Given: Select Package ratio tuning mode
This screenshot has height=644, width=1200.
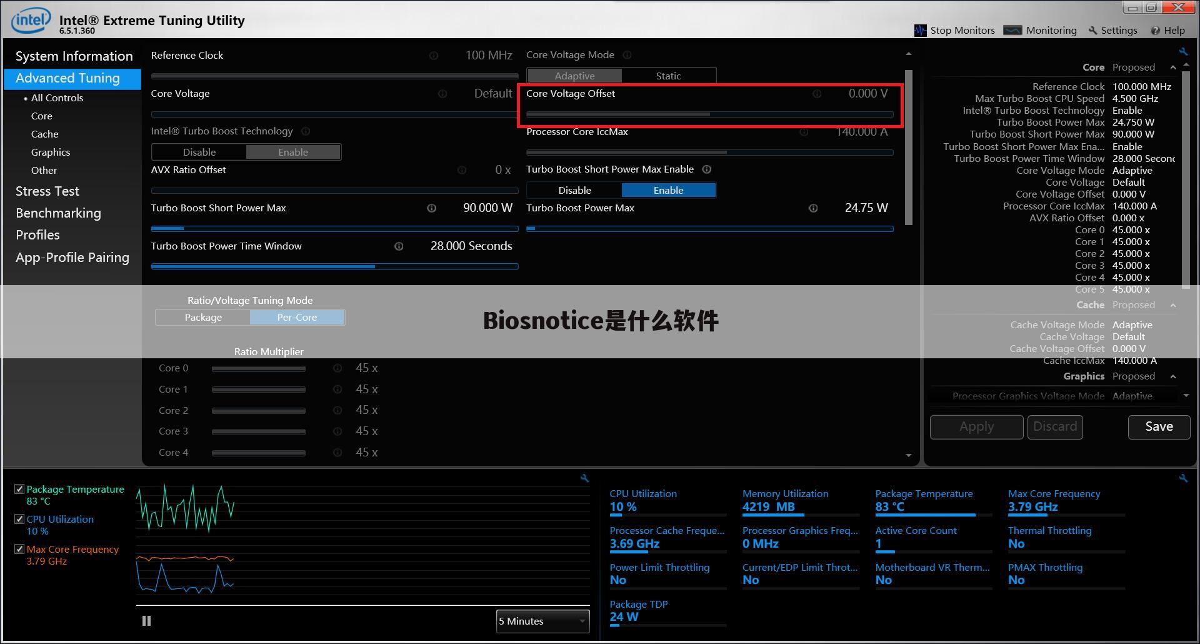Looking at the screenshot, I should coord(203,318).
